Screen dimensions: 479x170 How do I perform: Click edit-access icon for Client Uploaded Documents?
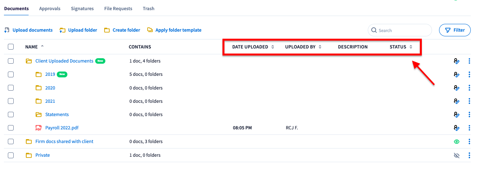[x=456, y=61]
